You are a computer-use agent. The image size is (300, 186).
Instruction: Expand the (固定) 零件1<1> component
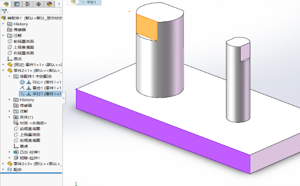pyautogui.click(x=3, y=65)
